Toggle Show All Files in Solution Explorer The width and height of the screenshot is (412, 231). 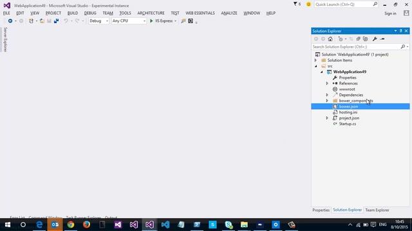[365, 39]
